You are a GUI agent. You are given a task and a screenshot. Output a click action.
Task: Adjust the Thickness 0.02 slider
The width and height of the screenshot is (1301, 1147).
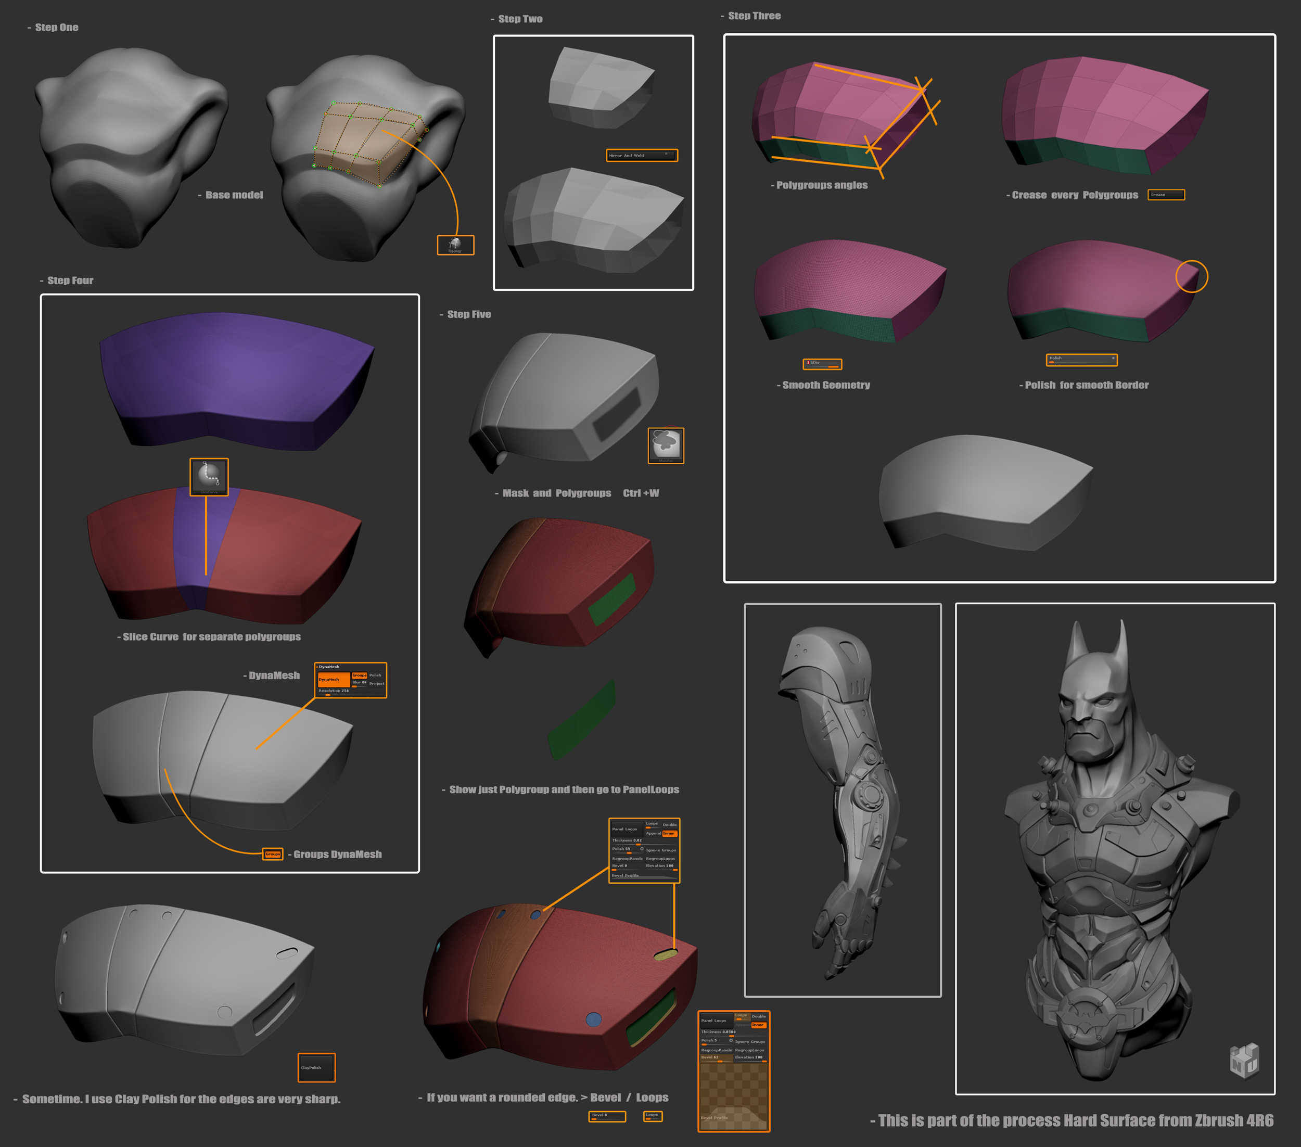(645, 842)
